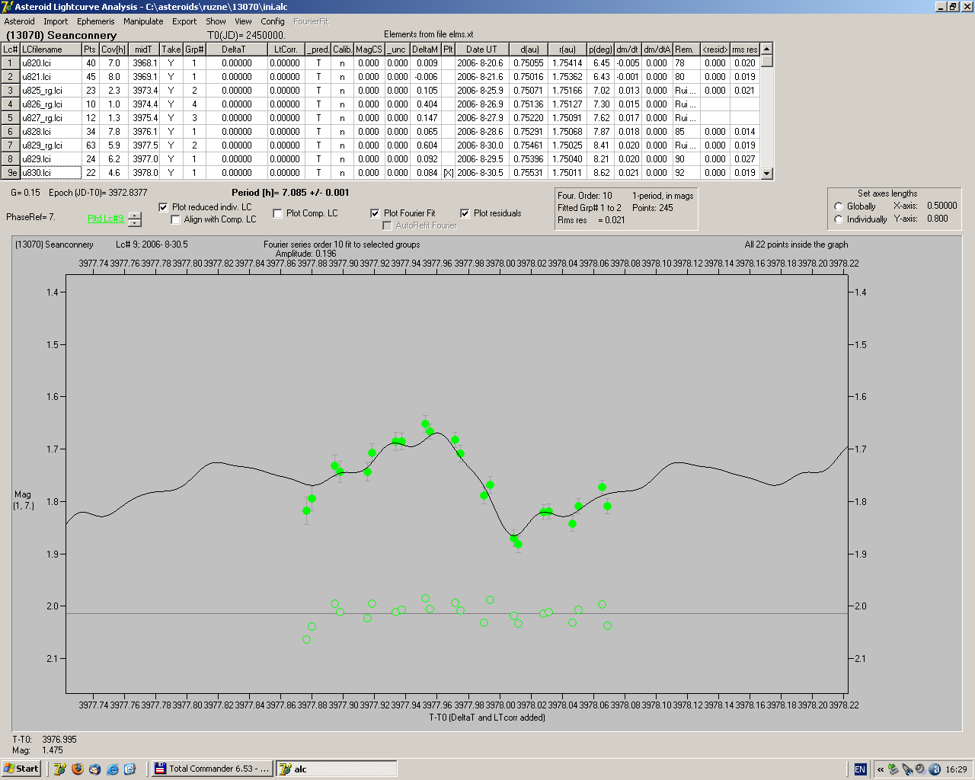Select u829_rg.lci filename cell
The width and height of the screenshot is (975, 780).
pos(51,145)
